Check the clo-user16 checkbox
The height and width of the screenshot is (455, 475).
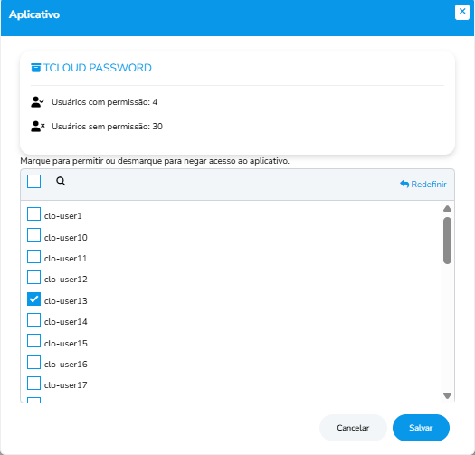33,363
